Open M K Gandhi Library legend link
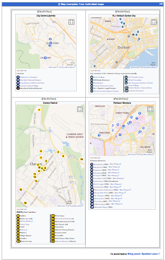This screenshot has width=165, height=260. tap(136, 77)
